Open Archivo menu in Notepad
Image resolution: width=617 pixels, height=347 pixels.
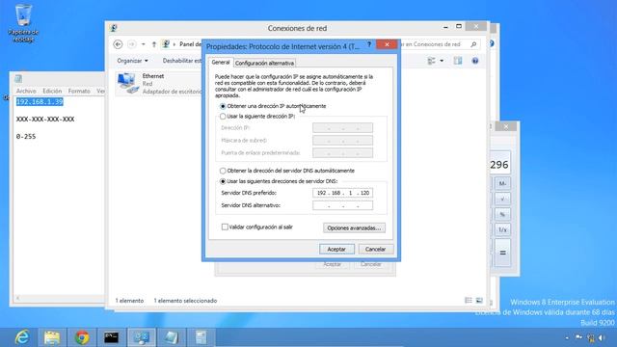tap(26, 91)
